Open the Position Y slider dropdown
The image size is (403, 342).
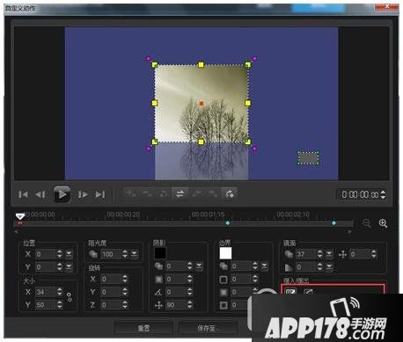click(x=69, y=267)
